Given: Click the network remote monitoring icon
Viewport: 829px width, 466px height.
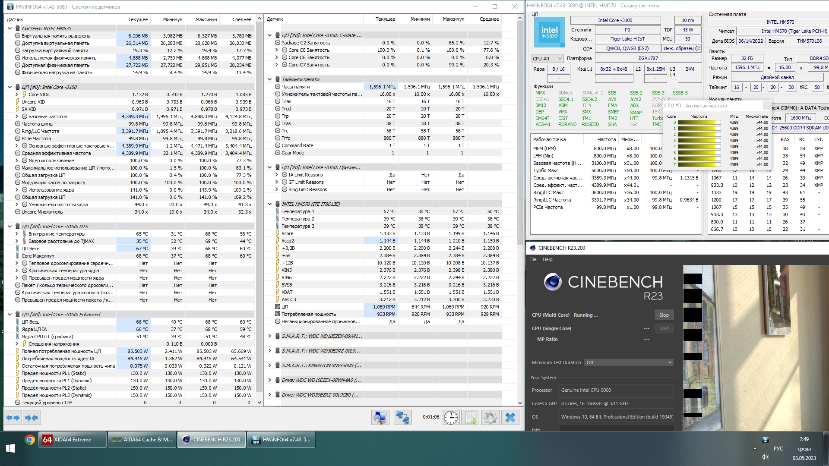Looking at the screenshot, I should [402, 418].
